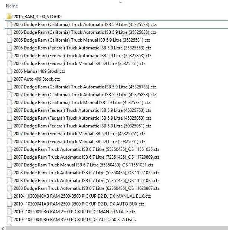The width and height of the screenshot is (228, 230).
Task: Click file icon of 2006 Manual 409 Stock.ctz
Action: click(x=9, y=71)
